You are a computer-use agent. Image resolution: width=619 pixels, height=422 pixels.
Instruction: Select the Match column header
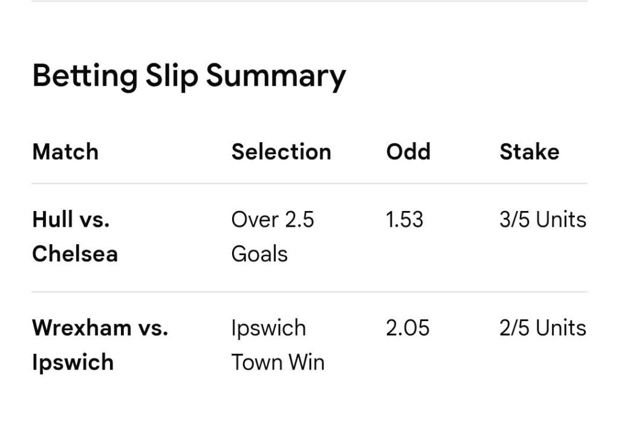(65, 152)
